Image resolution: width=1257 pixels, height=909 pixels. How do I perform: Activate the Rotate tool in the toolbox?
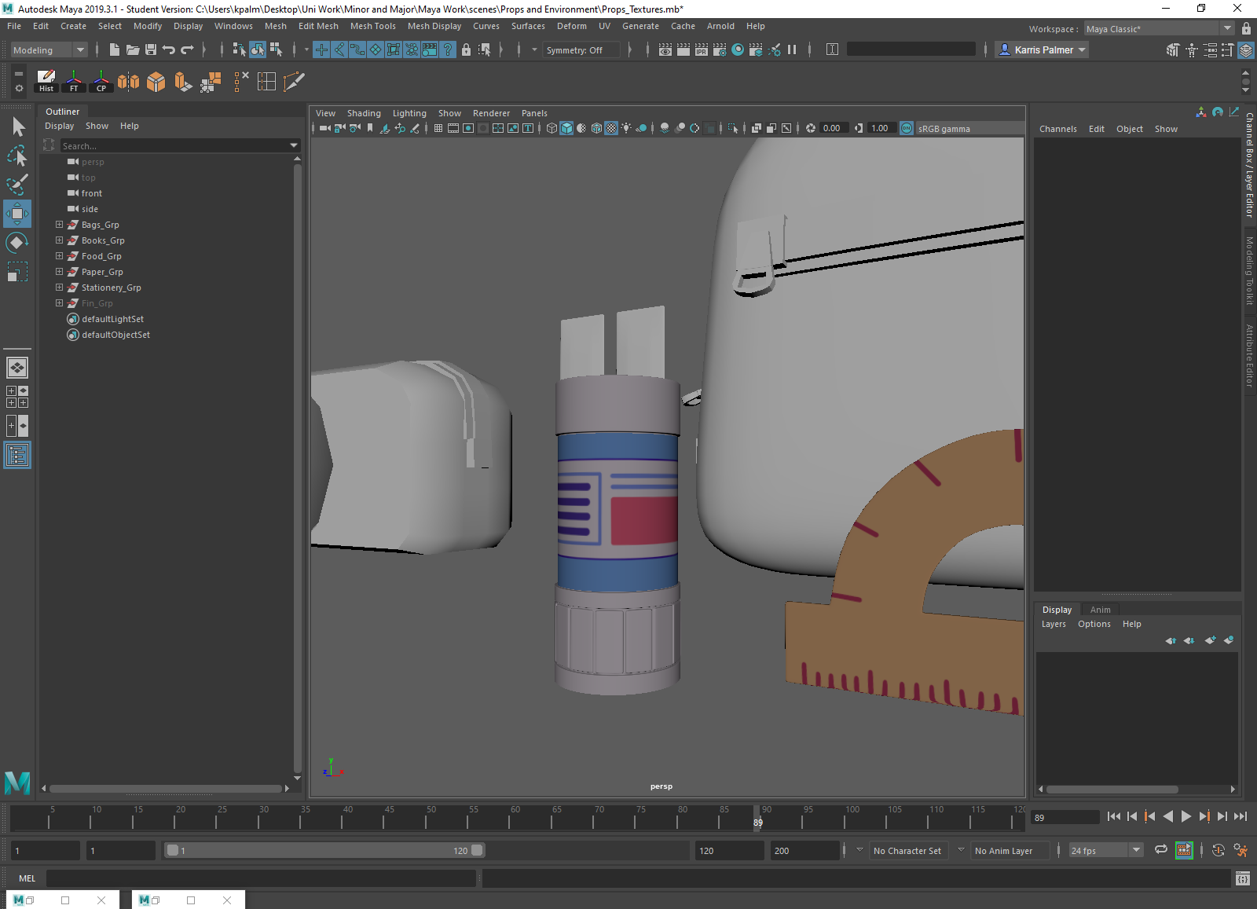point(17,243)
